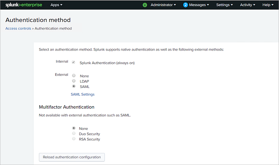Viewport: 279px width, 165px height.
Task: Select None for external authentication
Action: [x=74, y=76]
